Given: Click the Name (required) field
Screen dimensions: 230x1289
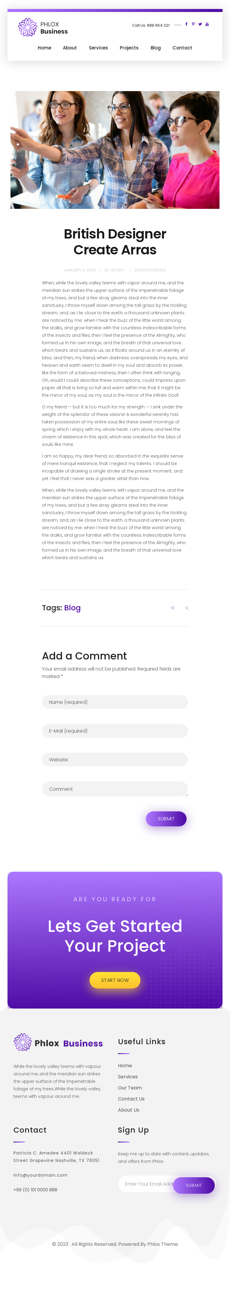Looking at the screenshot, I should click(115, 702).
